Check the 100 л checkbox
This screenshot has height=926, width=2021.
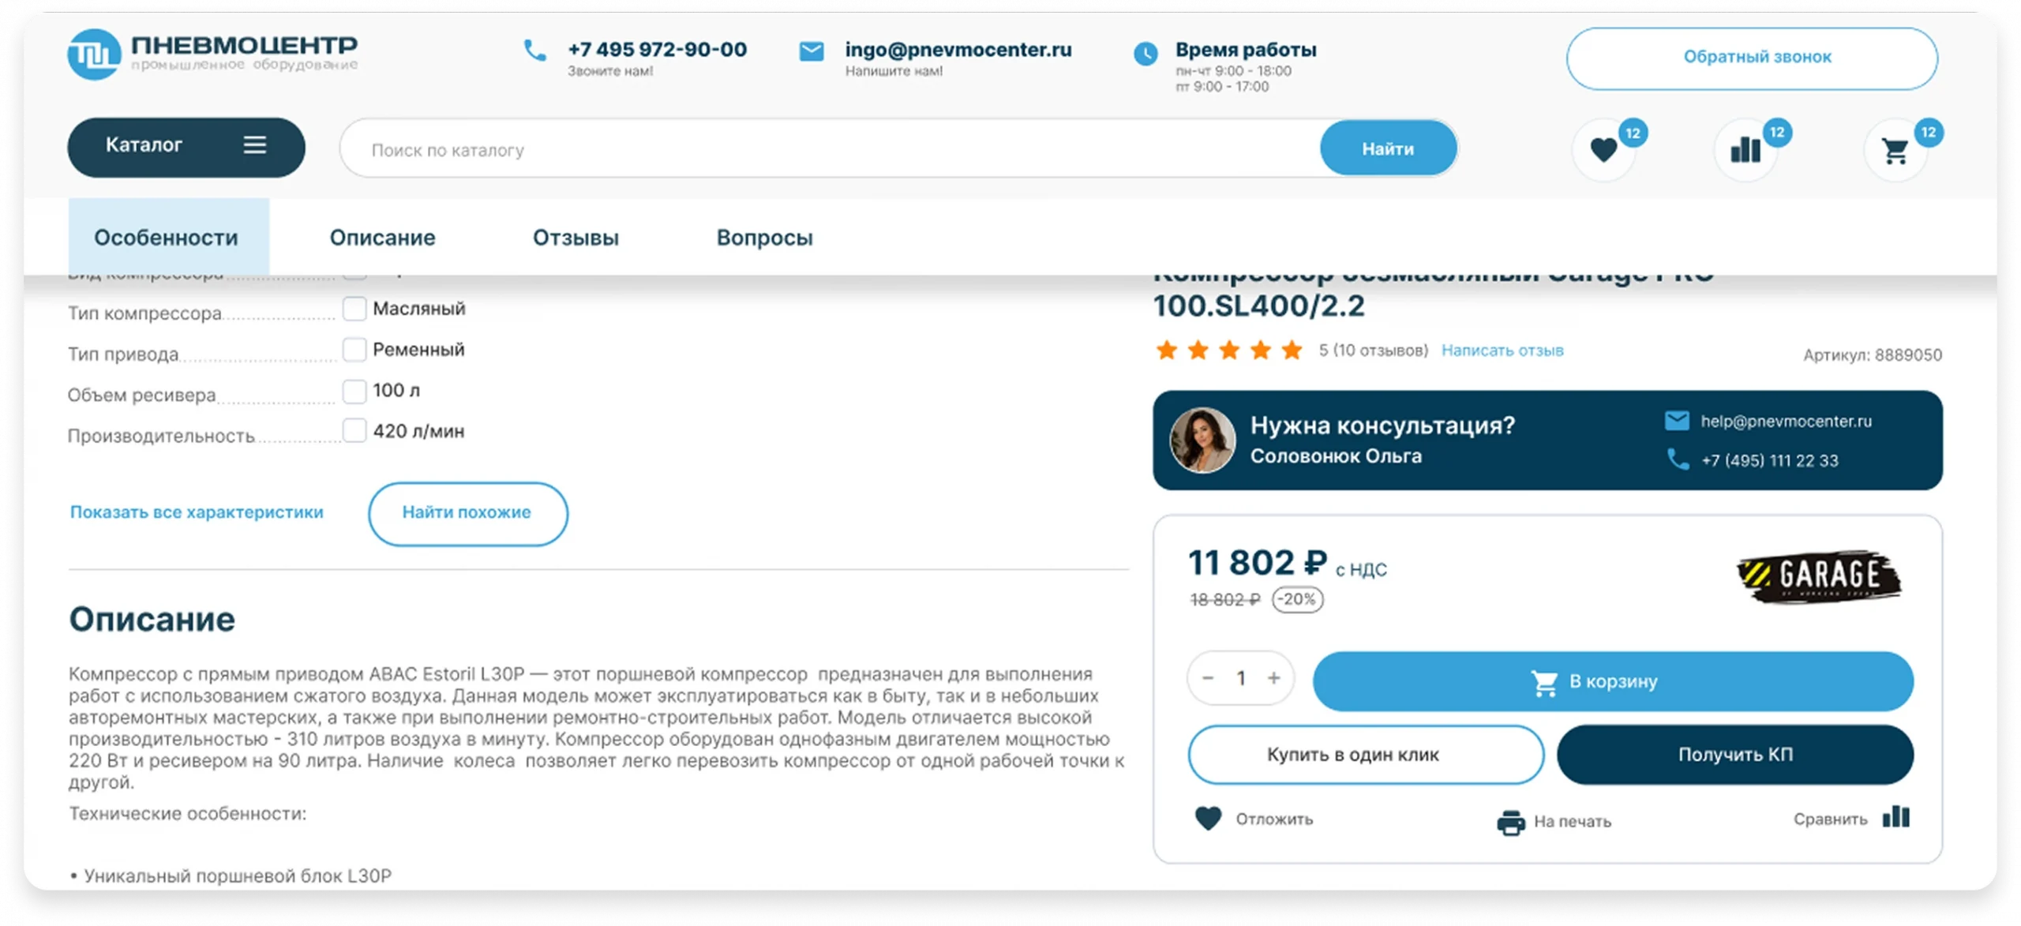coord(354,390)
